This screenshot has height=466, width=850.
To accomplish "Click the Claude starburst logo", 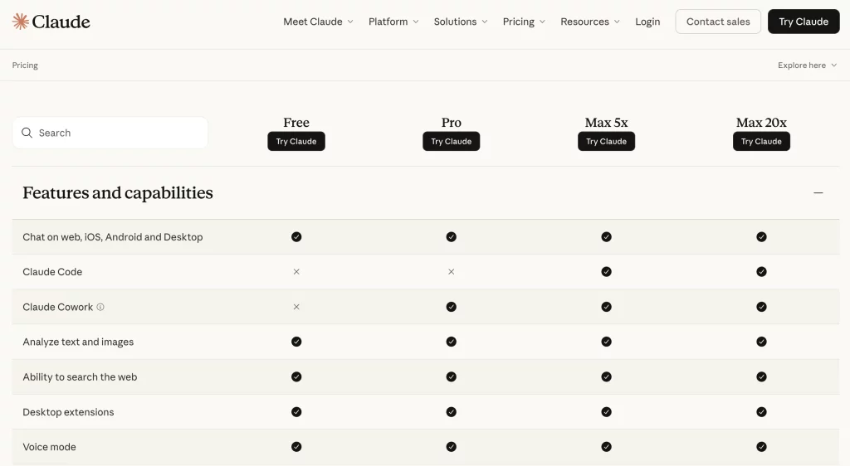I will tap(21, 22).
